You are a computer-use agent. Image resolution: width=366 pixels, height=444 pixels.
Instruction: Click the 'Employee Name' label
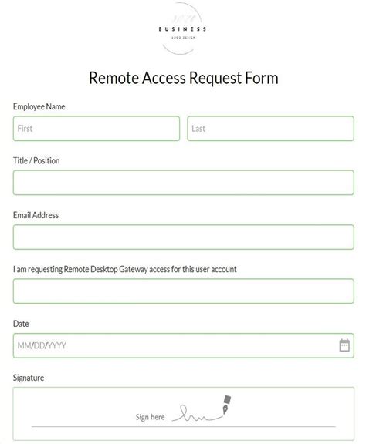point(39,106)
